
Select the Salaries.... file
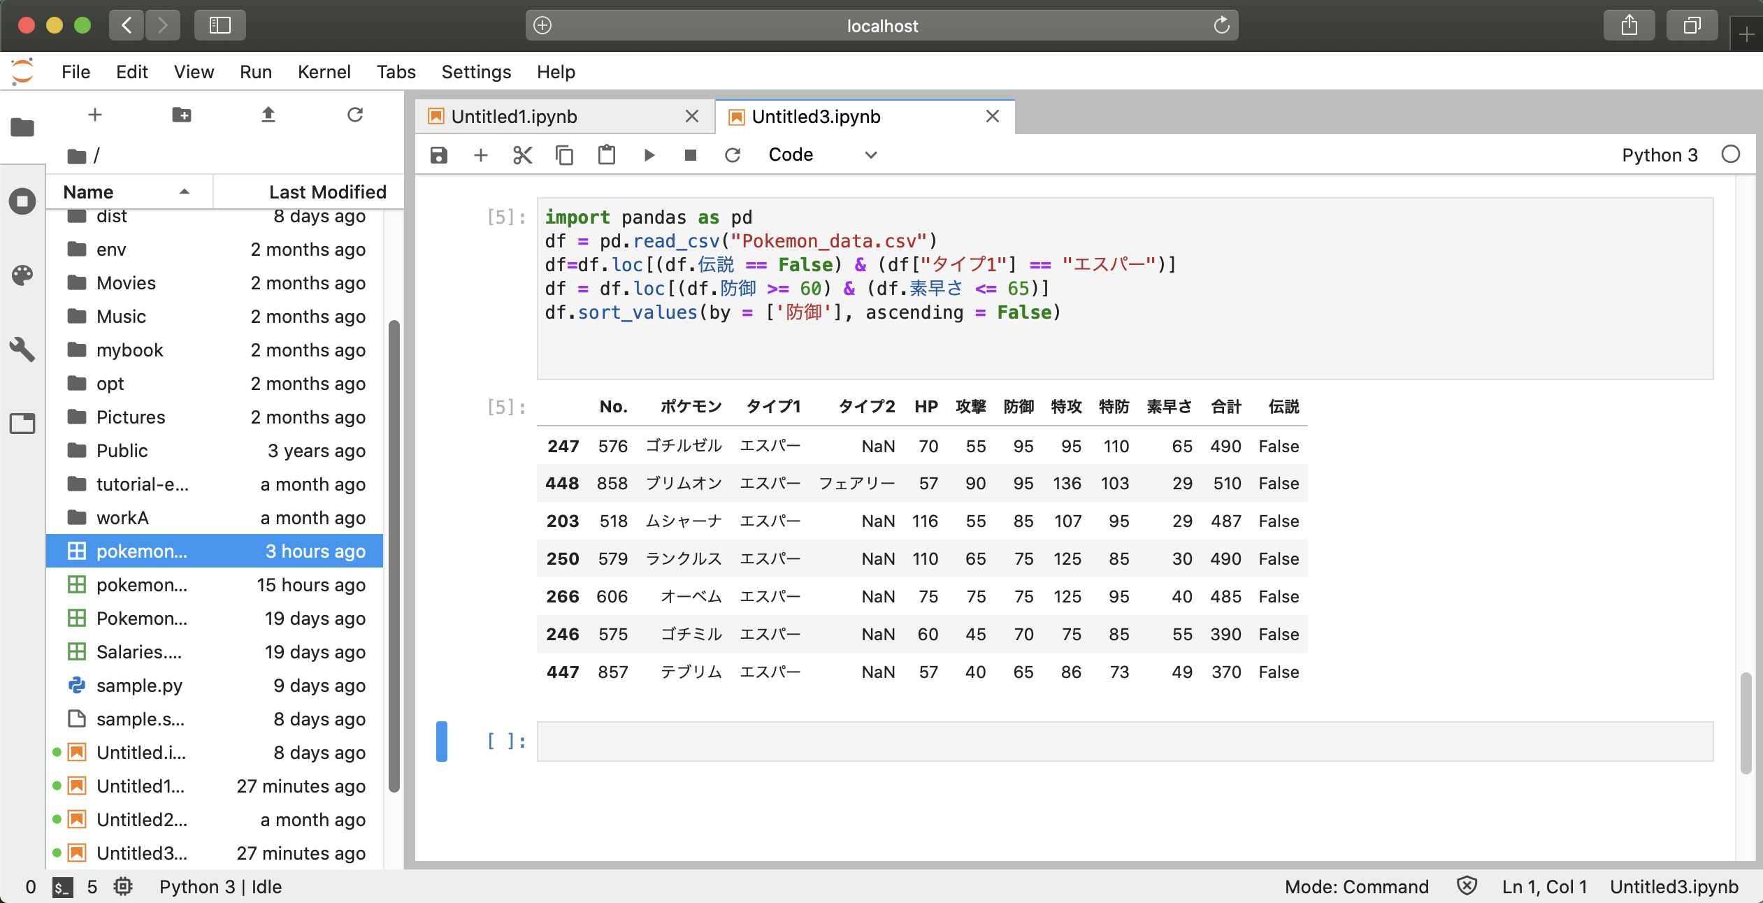pyautogui.click(x=215, y=652)
